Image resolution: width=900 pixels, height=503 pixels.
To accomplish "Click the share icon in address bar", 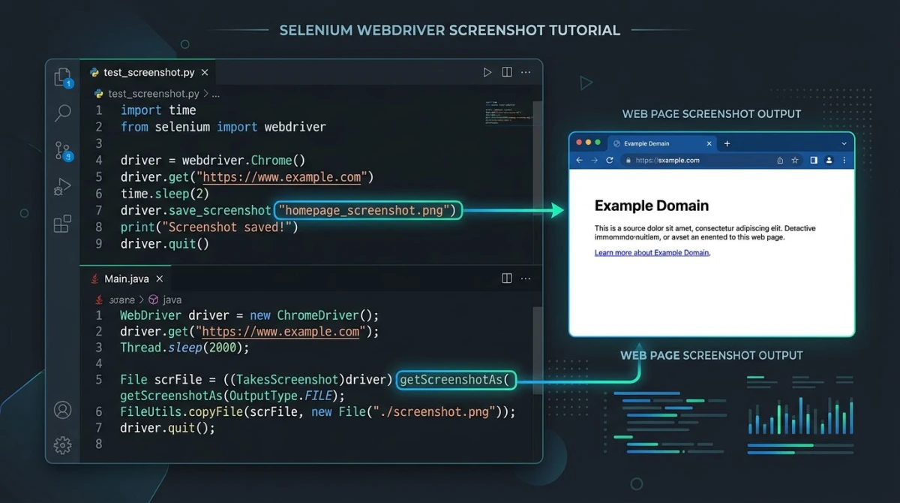I will point(780,160).
